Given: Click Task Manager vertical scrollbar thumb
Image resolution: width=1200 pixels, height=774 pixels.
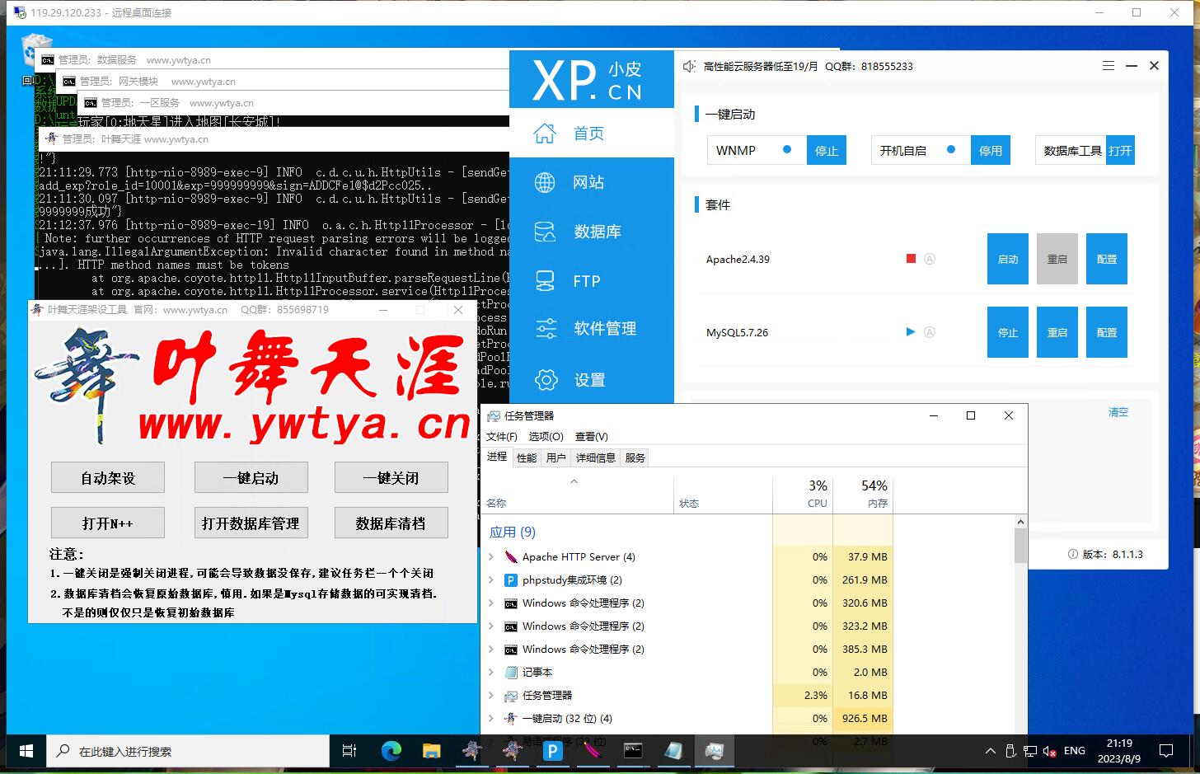Looking at the screenshot, I should point(1020,546).
